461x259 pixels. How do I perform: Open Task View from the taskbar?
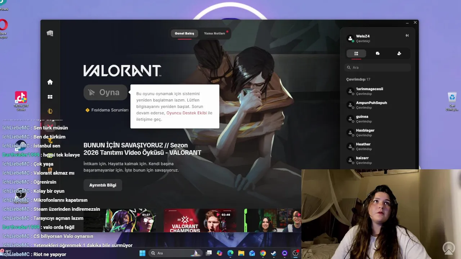pos(209,253)
